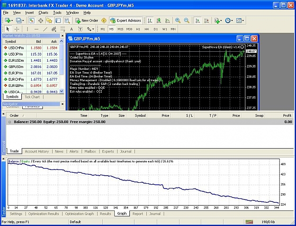Viewport: 296px width, 226px height.
Task: Toggle the Expert Advisors button
Action: [126, 20]
